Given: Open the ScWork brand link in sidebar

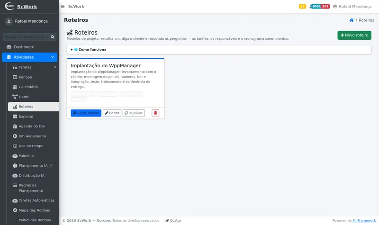Looking at the screenshot, I should pos(27,7).
